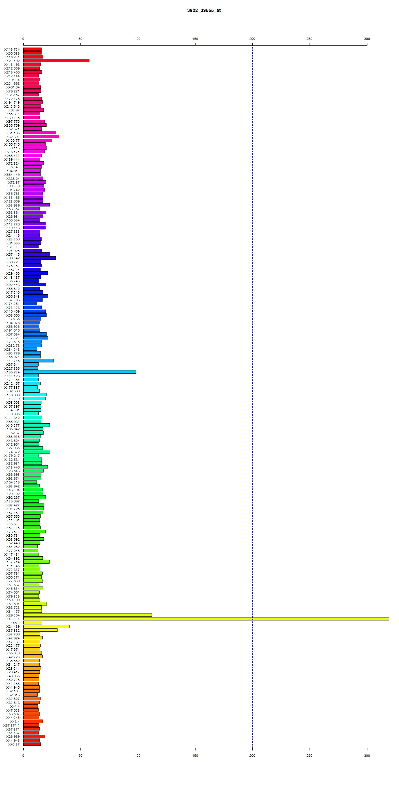Click the magenta bar for X32.398
Viewport: 399px width, 798px height.
[x=41, y=137]
